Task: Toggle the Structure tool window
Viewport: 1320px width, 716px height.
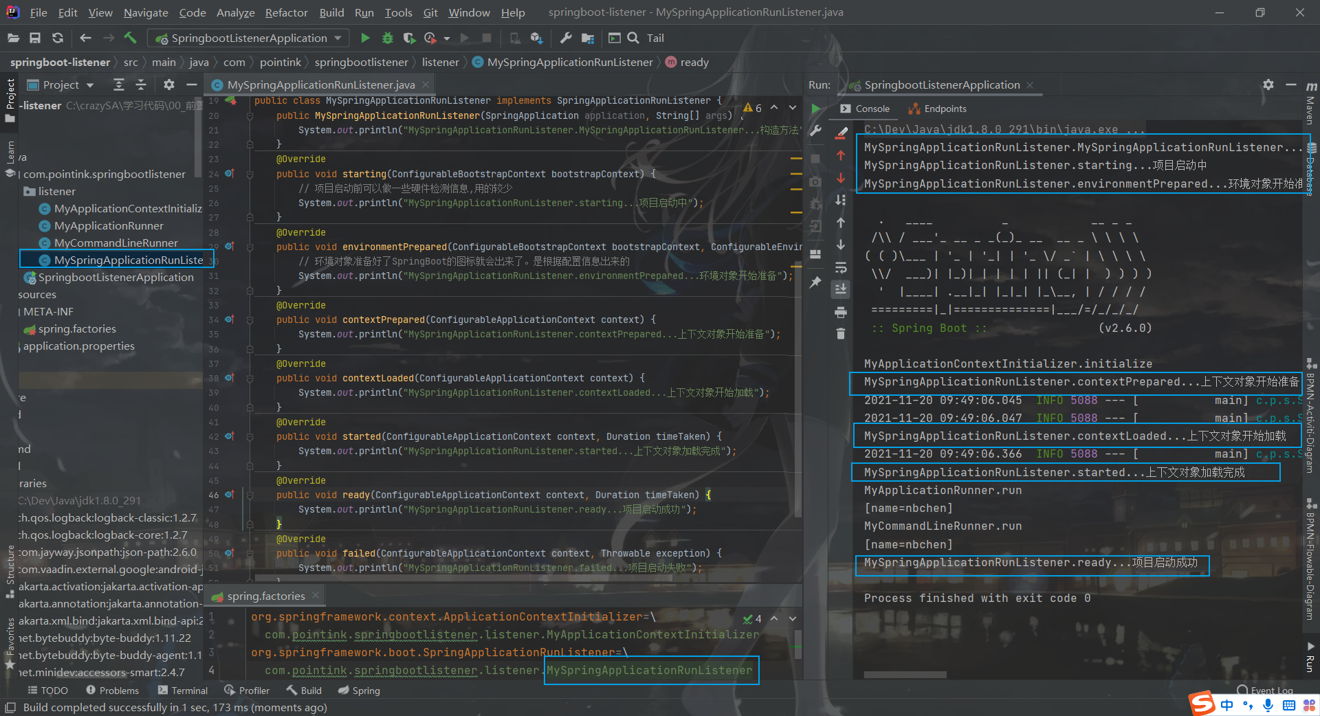Action: 10,571
